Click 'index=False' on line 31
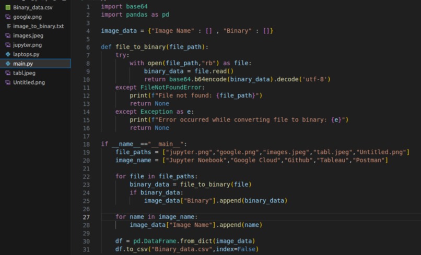Viewport: 421px width, 255px height. pyautogui.click(x=236, y=249)
